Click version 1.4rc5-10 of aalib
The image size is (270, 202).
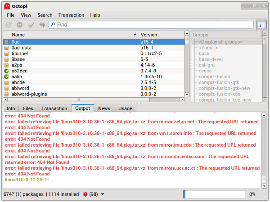click(x=151, y=77)
